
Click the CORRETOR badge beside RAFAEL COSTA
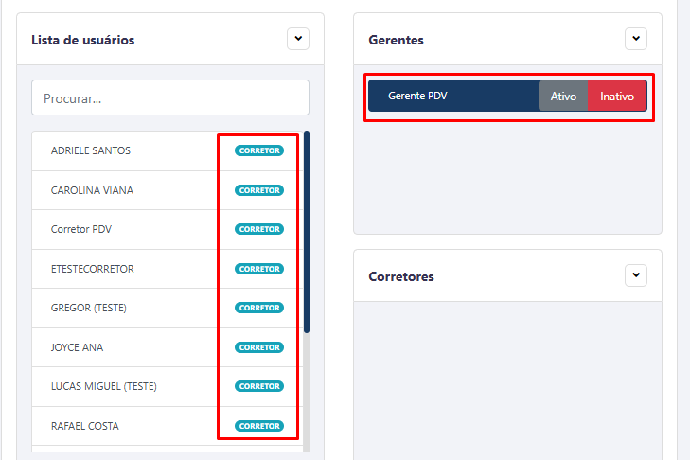pyautogui.click(x=259, y=426)
